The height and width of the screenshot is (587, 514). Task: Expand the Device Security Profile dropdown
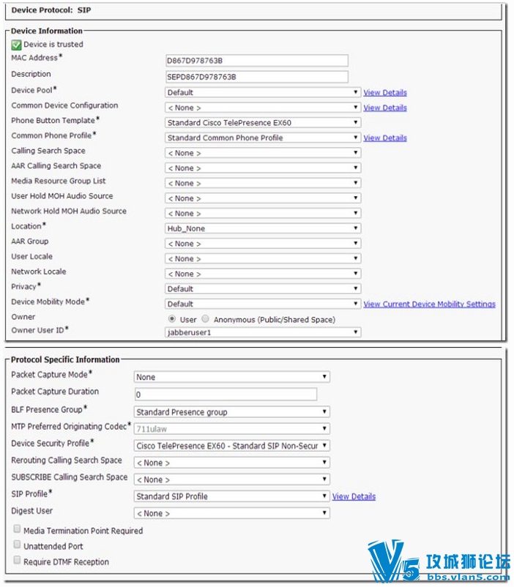click(231, 446)
